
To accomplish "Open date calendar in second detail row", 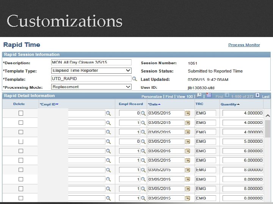I will pyautogui.click(x=188, y=123).
